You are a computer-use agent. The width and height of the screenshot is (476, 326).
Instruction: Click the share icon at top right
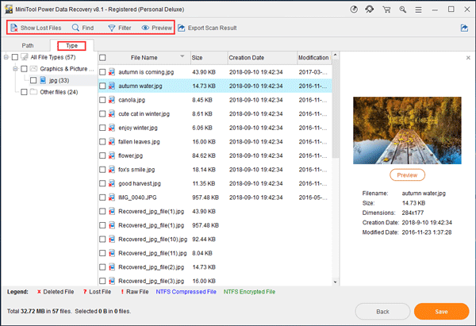click(x=463, y=28)
